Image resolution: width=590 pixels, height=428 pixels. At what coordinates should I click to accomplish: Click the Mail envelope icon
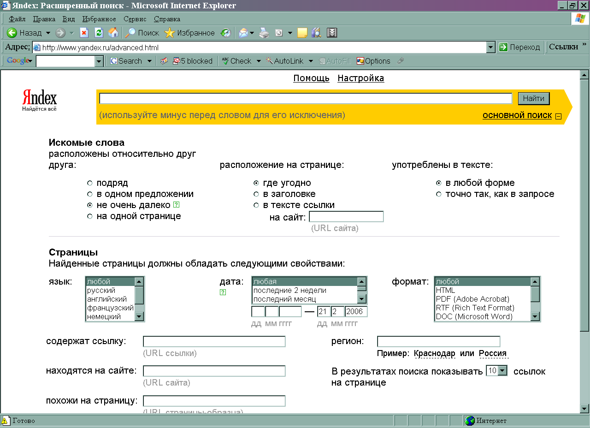243,33
